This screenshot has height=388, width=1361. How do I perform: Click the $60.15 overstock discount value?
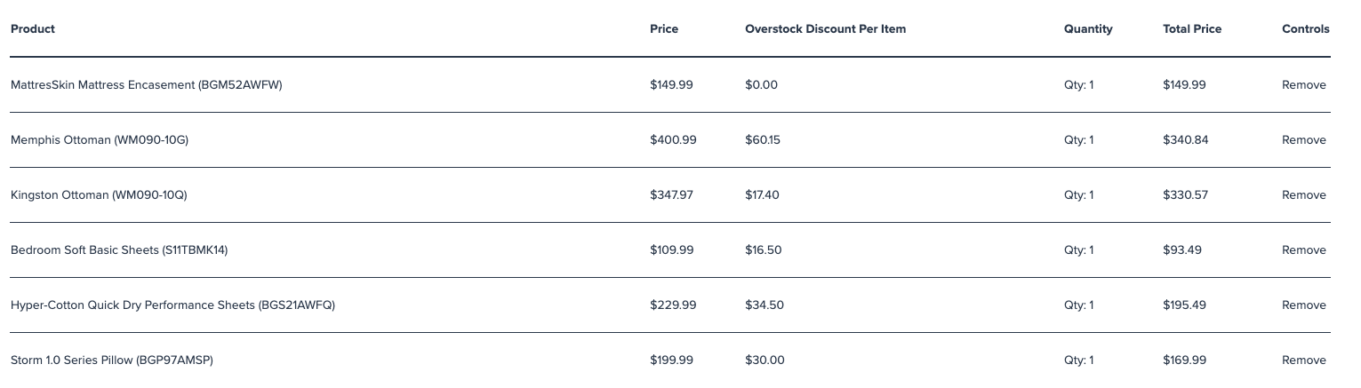tap(763, 140)
